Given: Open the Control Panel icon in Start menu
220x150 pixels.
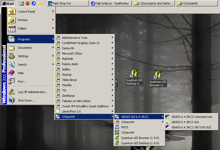Looking at the screenshot, I should [12, 11].
